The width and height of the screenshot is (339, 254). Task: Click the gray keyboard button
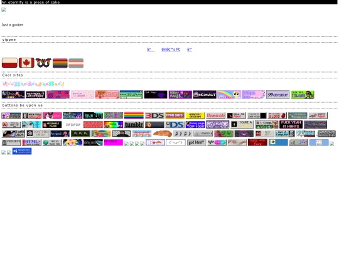click(x=326, y=134)
